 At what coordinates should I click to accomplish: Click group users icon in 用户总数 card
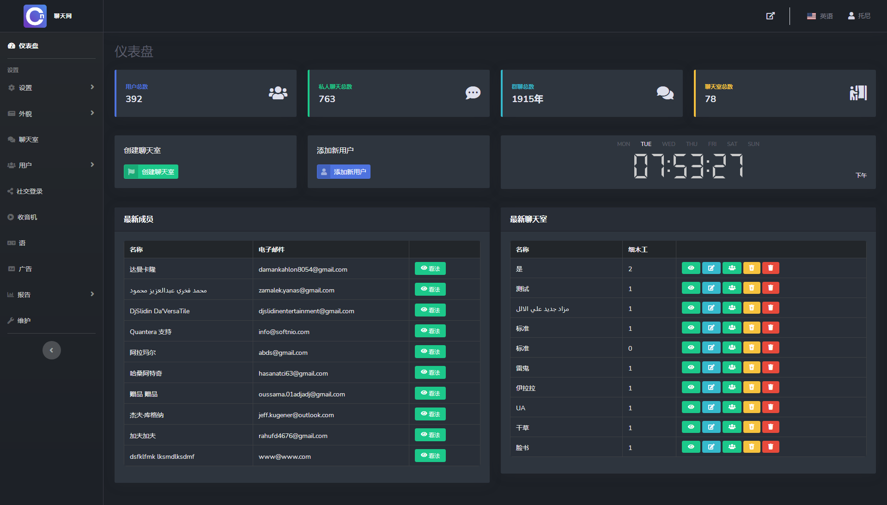[x=278, y=93]
